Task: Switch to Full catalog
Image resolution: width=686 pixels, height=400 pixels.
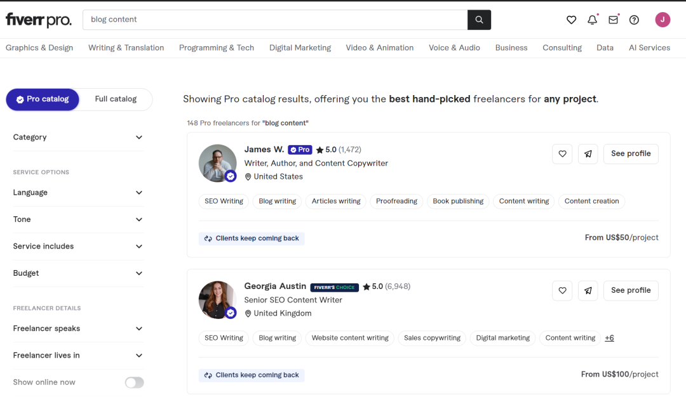Action: tap(116, 99)
